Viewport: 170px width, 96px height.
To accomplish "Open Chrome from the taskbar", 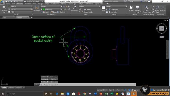I will point(84,94).
